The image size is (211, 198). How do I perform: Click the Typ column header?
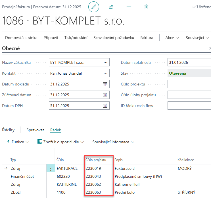[x=13, y=160]
